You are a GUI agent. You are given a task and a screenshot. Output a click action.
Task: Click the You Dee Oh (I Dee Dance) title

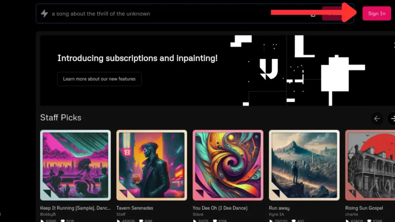tap(219, 208)
